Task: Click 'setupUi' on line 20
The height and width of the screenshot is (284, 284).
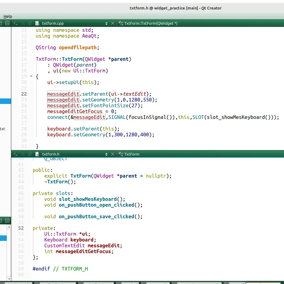Action: coord(69,82)
